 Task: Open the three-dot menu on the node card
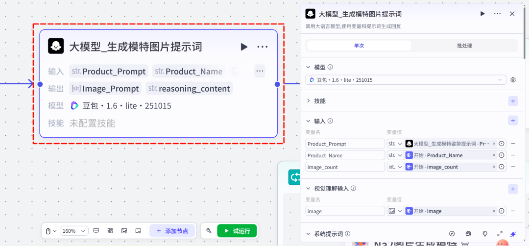263,47
